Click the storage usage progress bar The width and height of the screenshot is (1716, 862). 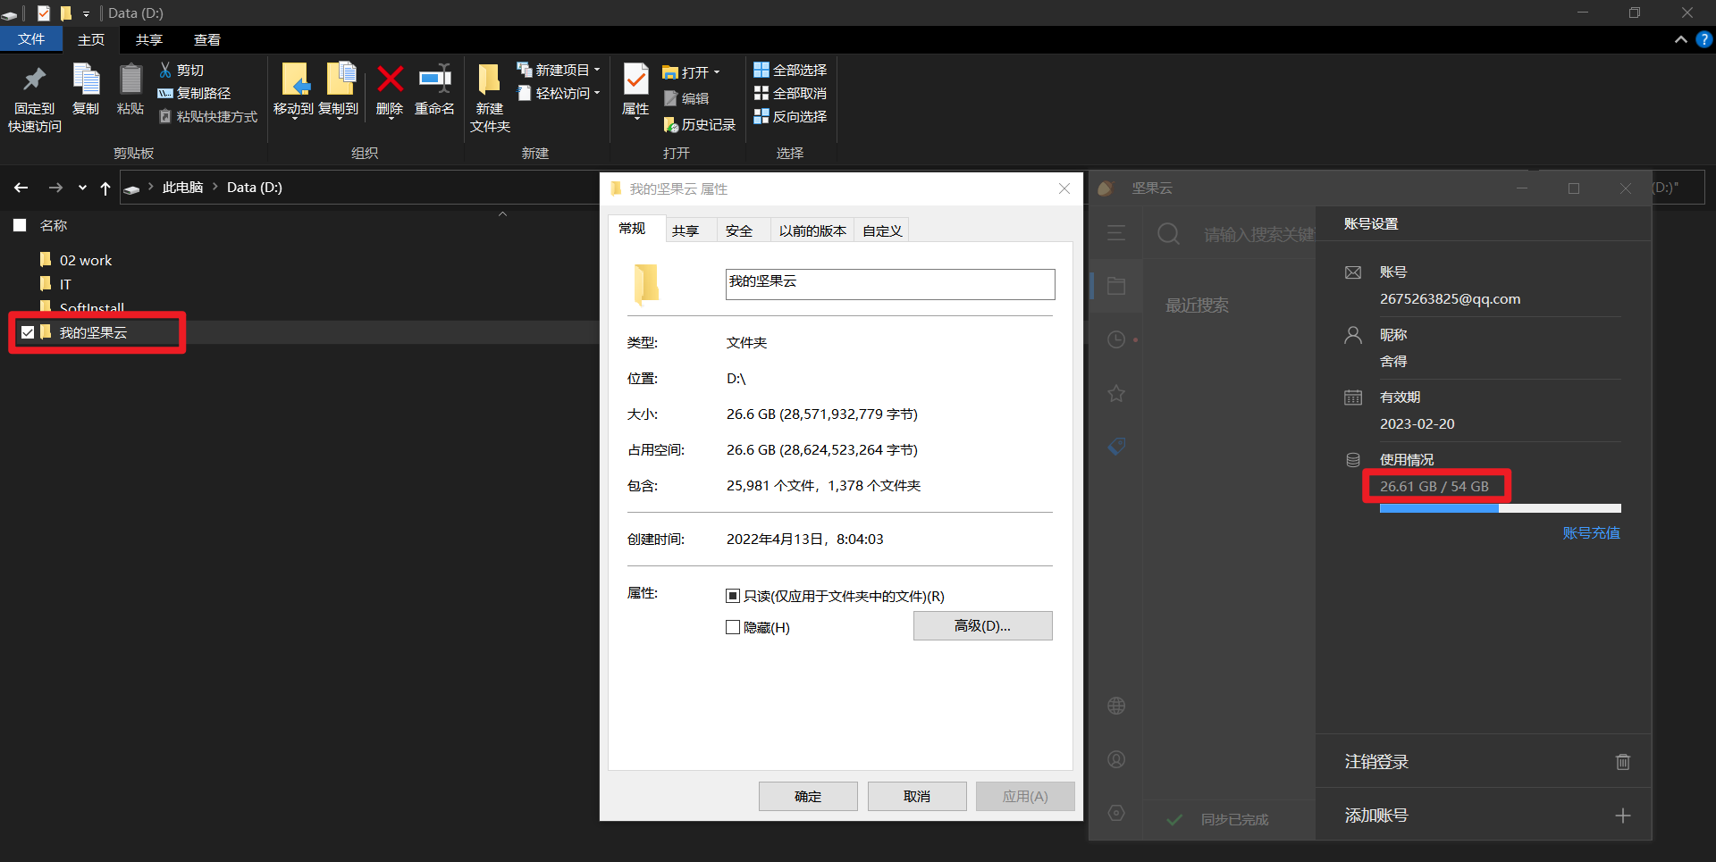click(1501, 508)
